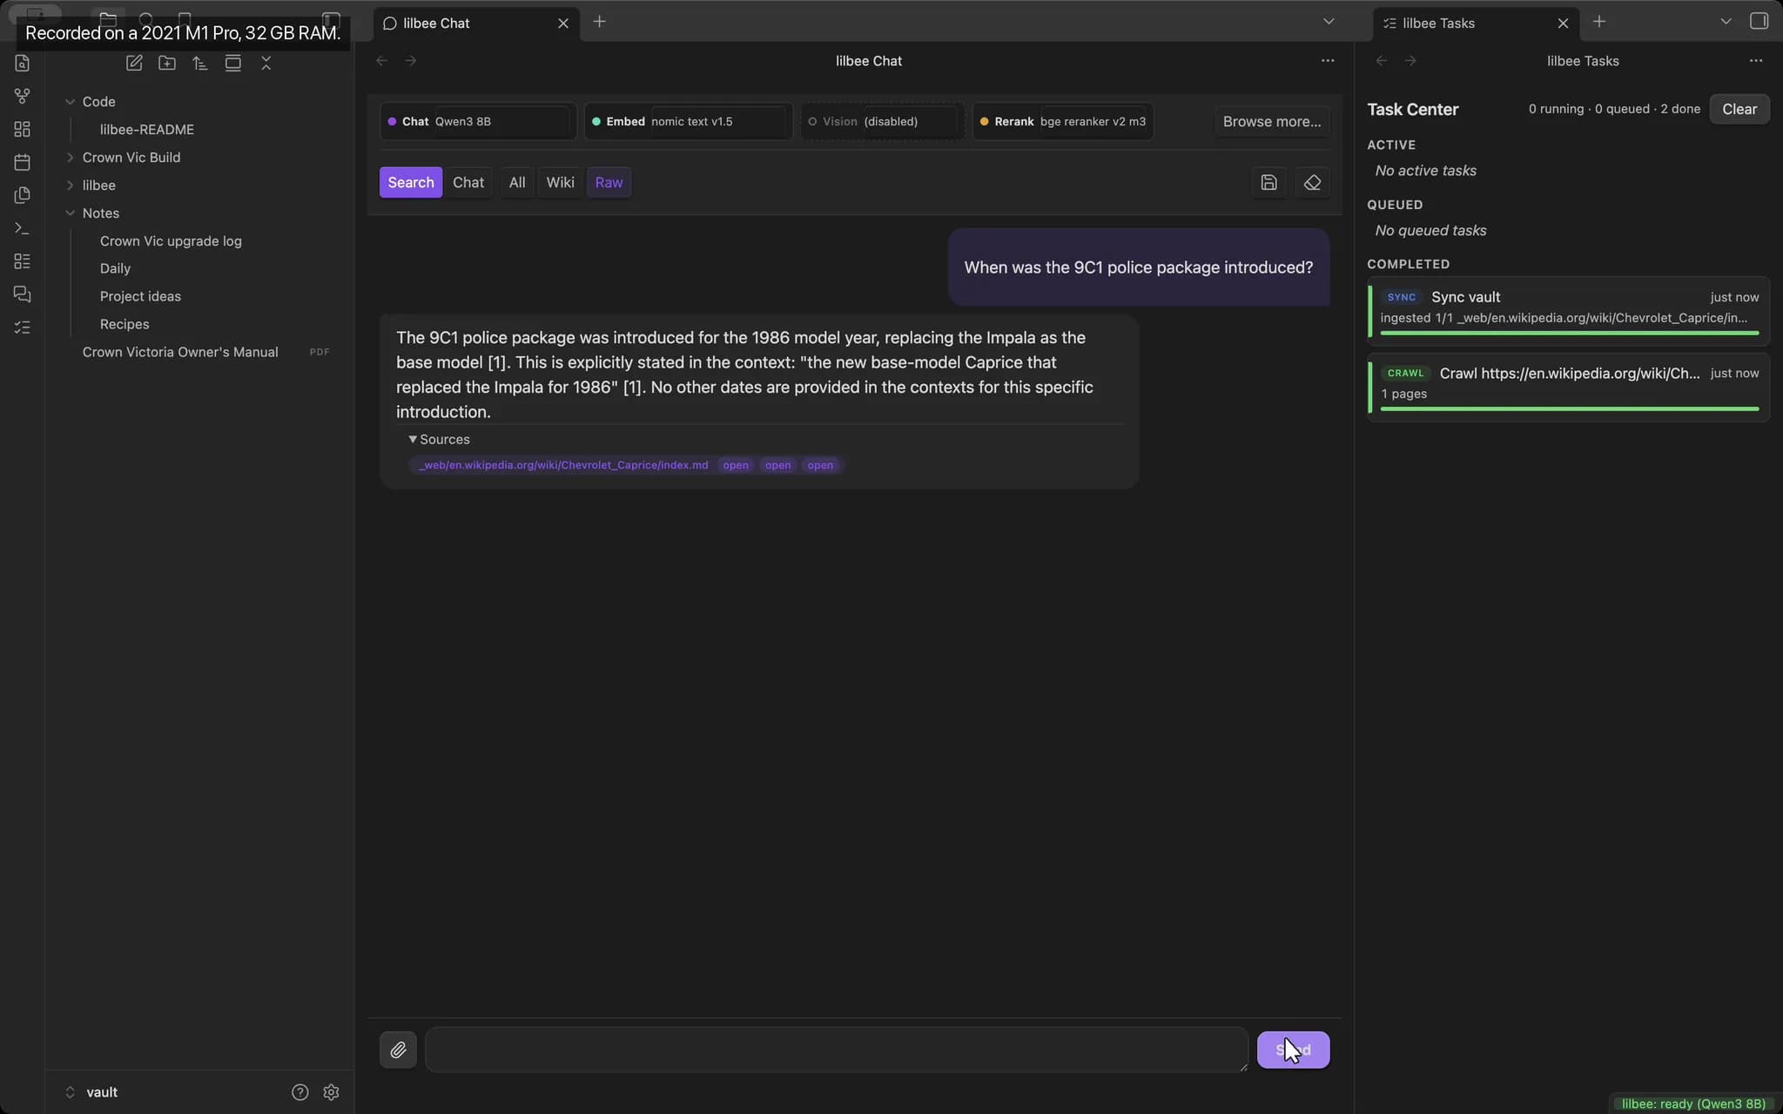
Task: Open lilbee tasks via checklist ribbon icon
Action: click(x=23, y=327)
